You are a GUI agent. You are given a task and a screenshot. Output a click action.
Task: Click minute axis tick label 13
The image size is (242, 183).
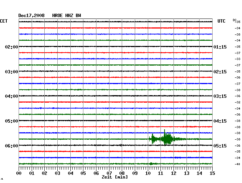[x=187, y=173]
